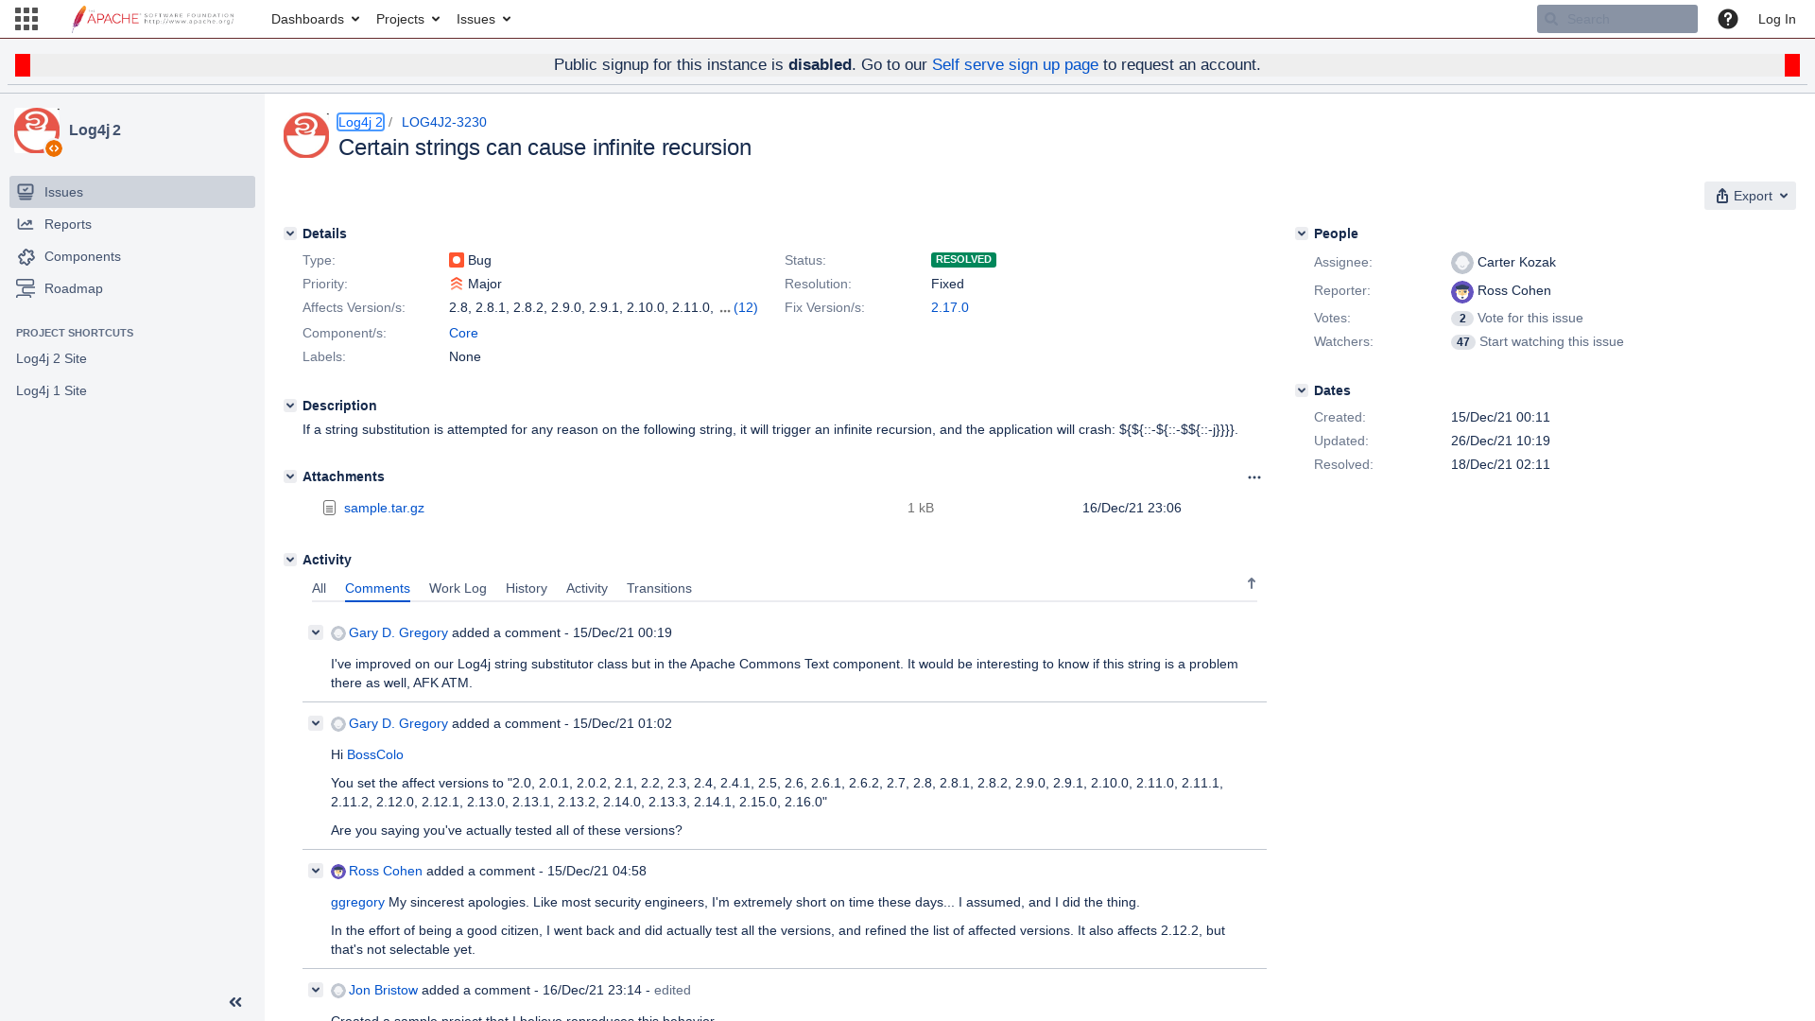Click the Log4j 2 breadcrumb link
Image resolution: width=1815 pixels, height=1021 pixels.
coord(360,122)
